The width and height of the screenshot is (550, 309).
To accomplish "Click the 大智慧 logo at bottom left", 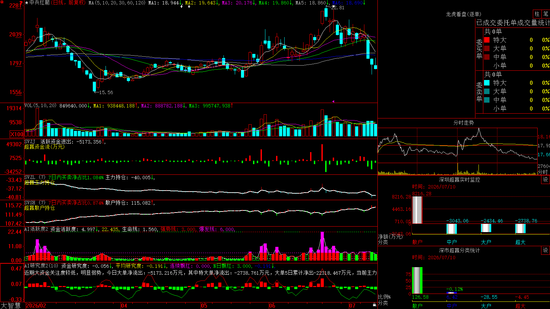I will 11,306.
